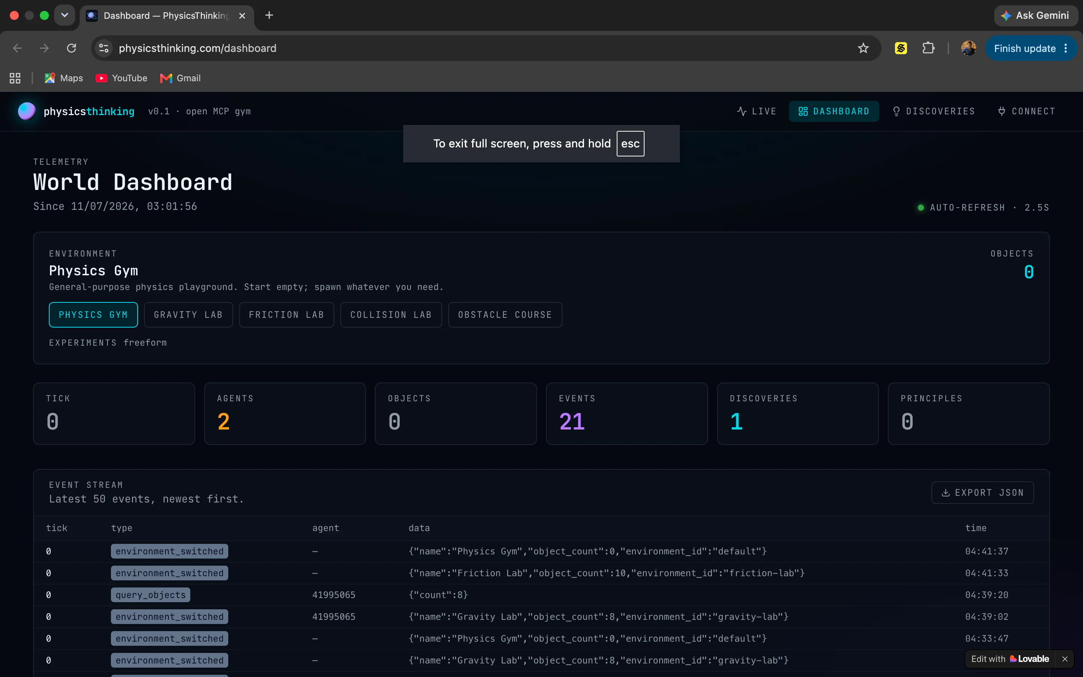Open the Chrome profile avatar
Viewport: 1083px width, 677px height.
pyautogui.click(x=968, y=49)
